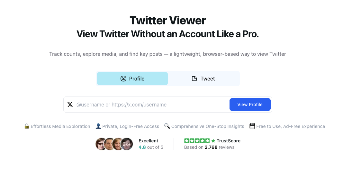Click the 4.8 out of 5 rating text
The width and height of the screenshot is (352, 177).
pyautogui.click(x=151, y=147)
